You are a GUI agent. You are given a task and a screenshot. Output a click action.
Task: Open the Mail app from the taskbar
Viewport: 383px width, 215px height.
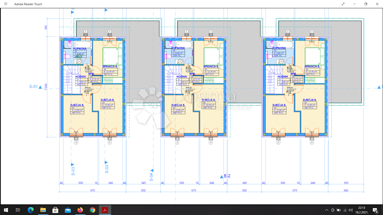(x=68, y=210)
